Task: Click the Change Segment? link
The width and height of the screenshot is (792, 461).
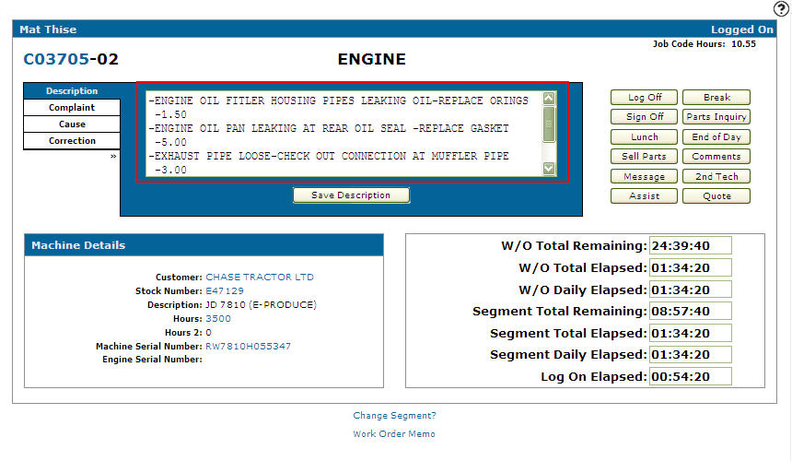Action: pyautogui.click(x=394, y=416)
